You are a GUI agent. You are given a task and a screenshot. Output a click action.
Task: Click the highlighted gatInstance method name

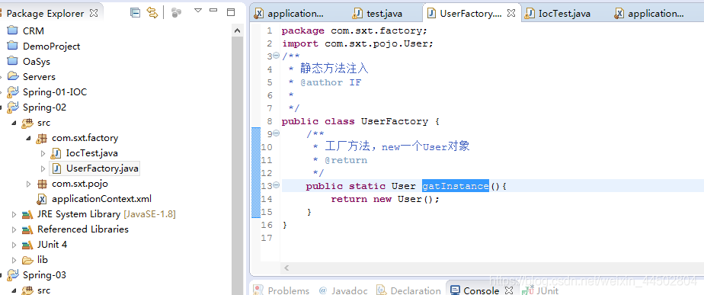456,186
